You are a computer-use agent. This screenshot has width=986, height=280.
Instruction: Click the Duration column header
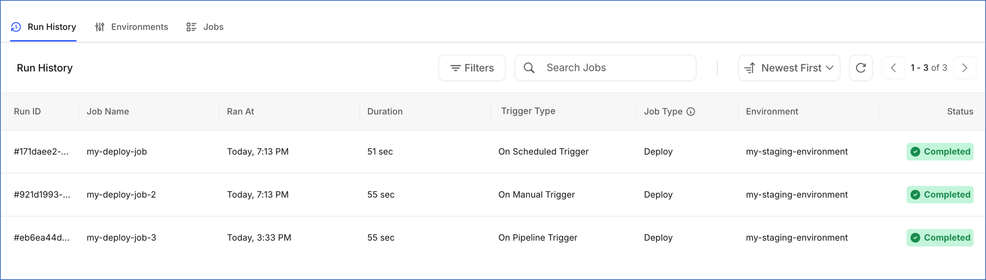click(x=385, y=111)
